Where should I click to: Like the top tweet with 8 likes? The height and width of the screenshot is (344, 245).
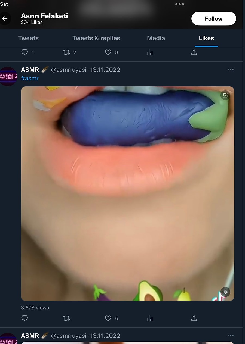(108, 52)
